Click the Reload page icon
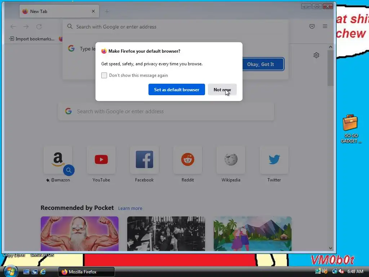The height and width of the screenshot is (277, 369). [x=39, y=27]
